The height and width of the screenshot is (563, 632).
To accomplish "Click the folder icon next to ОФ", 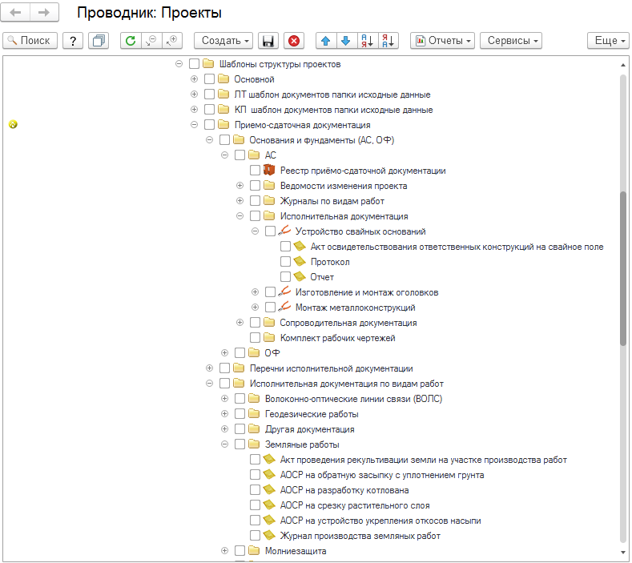I will point(254,352).
